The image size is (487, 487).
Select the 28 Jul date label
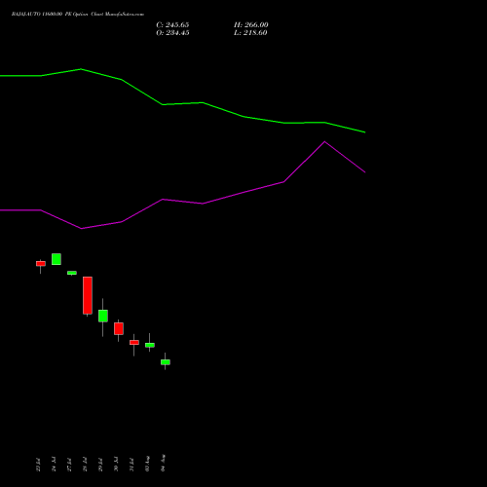tap(85, 465)
